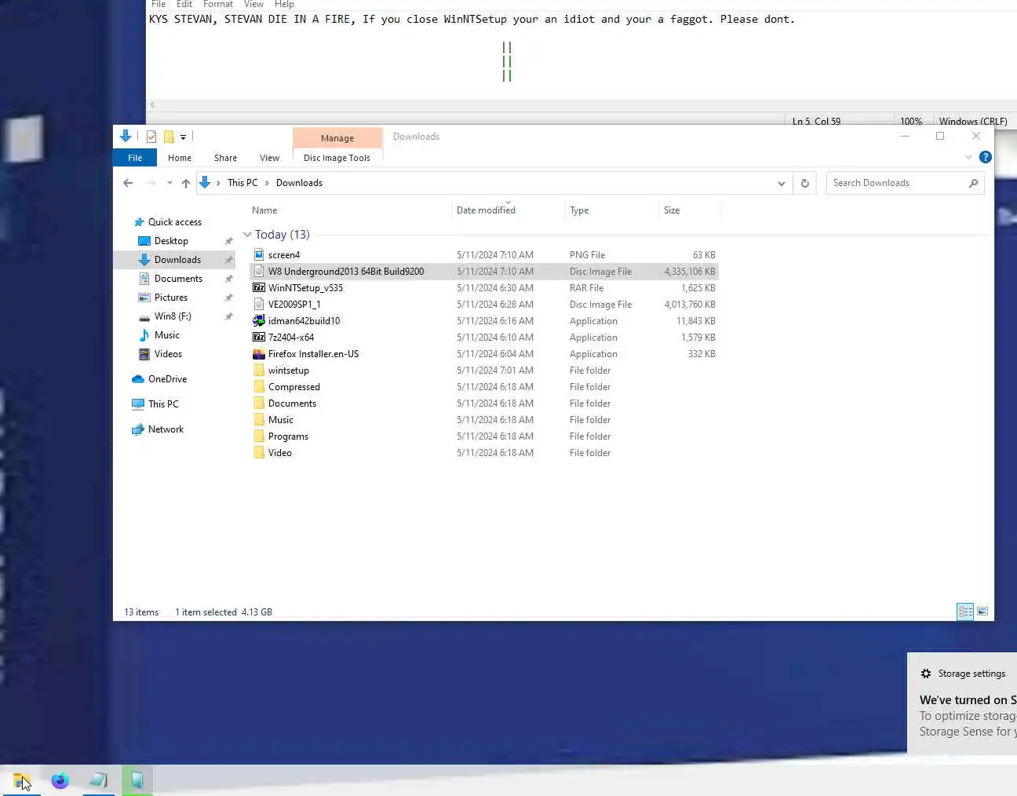
Task: Collapse the Today (13) group chevron
Action: (x=247, y=235)
